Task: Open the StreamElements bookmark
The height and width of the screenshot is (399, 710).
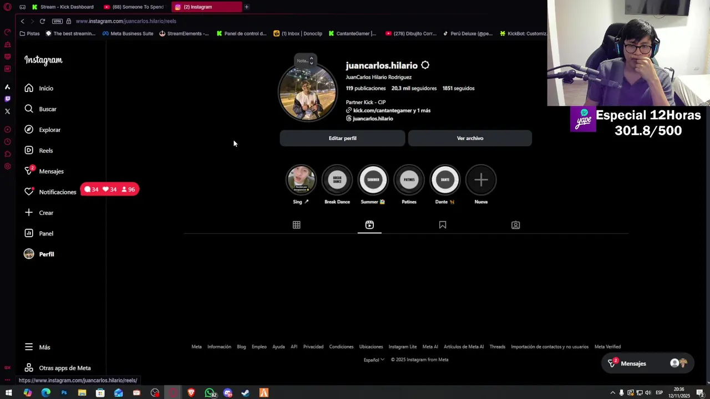Action: click(184, 33)
